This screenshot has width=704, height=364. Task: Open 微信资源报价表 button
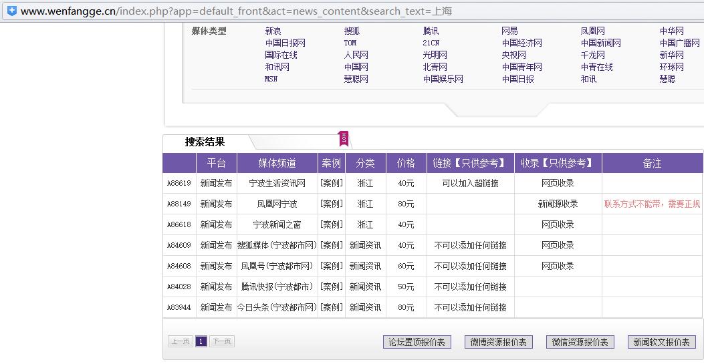click(x=580, y=342)
